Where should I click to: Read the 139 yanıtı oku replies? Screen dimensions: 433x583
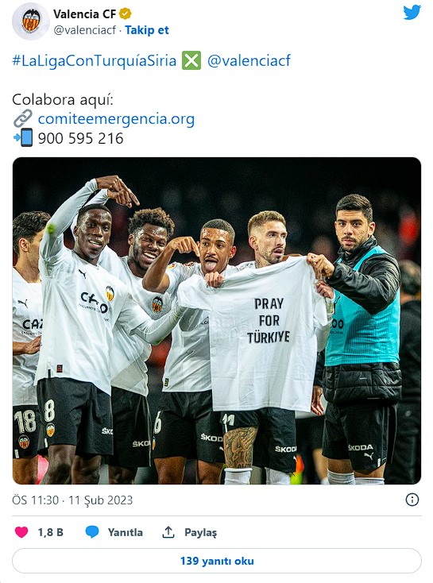(217, 561)
